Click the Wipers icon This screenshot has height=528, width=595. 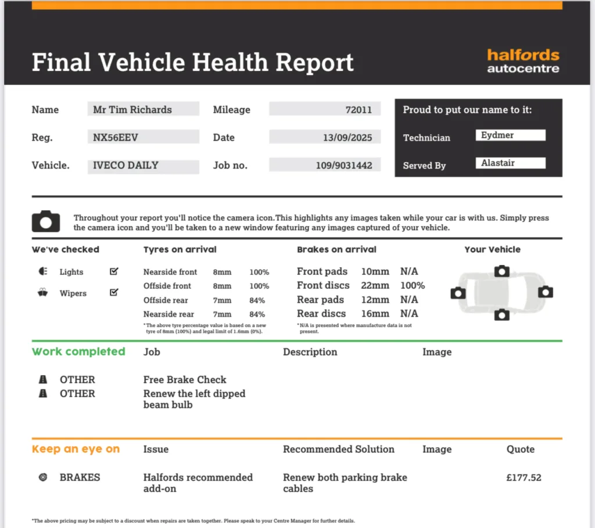pos(42,292)
